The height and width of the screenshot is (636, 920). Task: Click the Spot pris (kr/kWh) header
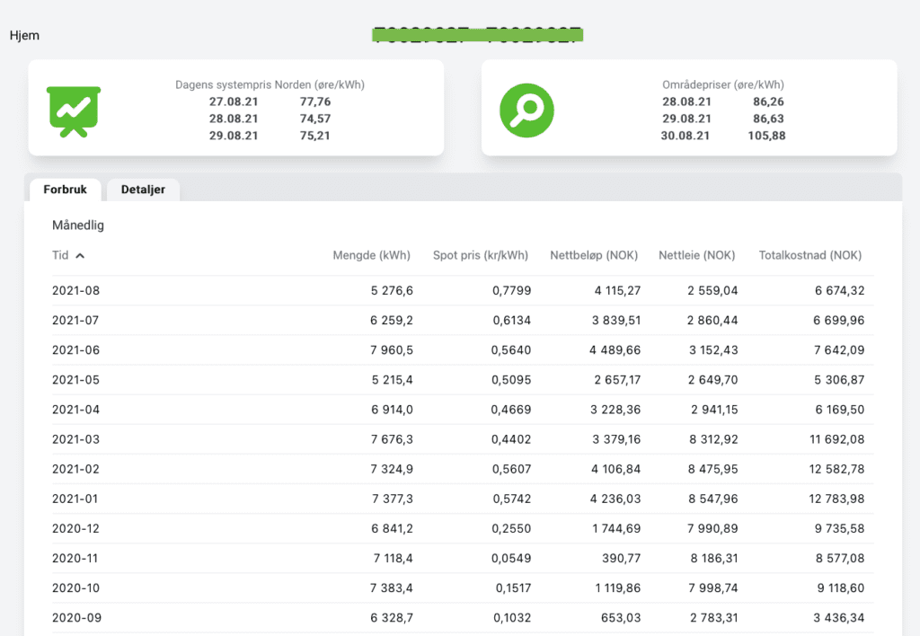(x=481, y=255)
